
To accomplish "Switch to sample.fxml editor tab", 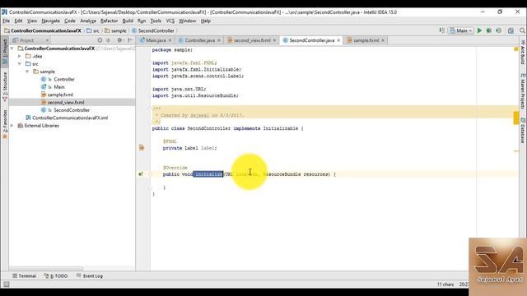I will (366, 40).
